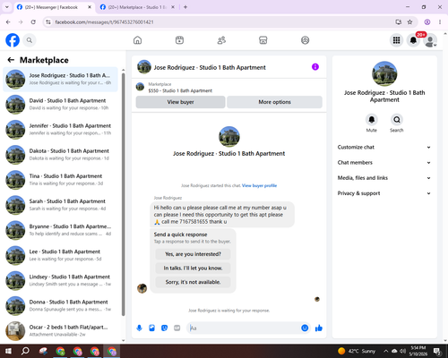448x358 pixels.
Task: Open the Facebook home logo
Action: click(x=13, y=40)
